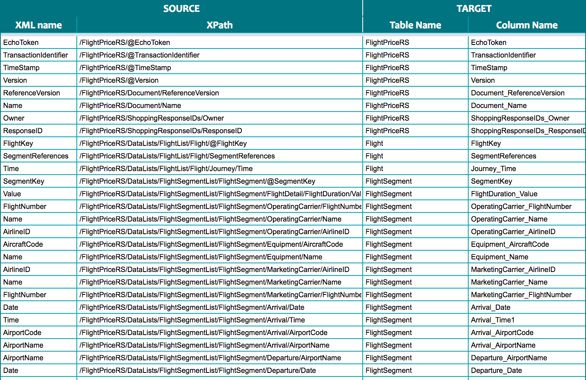
Task: Select the ReferenceVersion XML name cell
Action: [x=38, y=93]
